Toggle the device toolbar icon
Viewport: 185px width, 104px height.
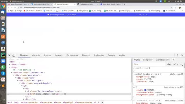(14, 55)
